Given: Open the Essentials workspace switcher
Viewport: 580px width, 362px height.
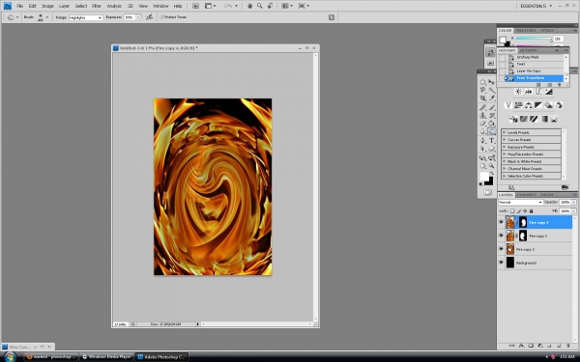Looking at the screenshot, I should (536, 6).
